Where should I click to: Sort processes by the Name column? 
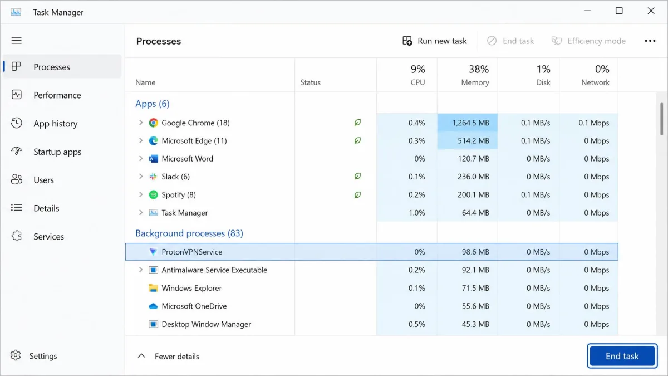210,76
